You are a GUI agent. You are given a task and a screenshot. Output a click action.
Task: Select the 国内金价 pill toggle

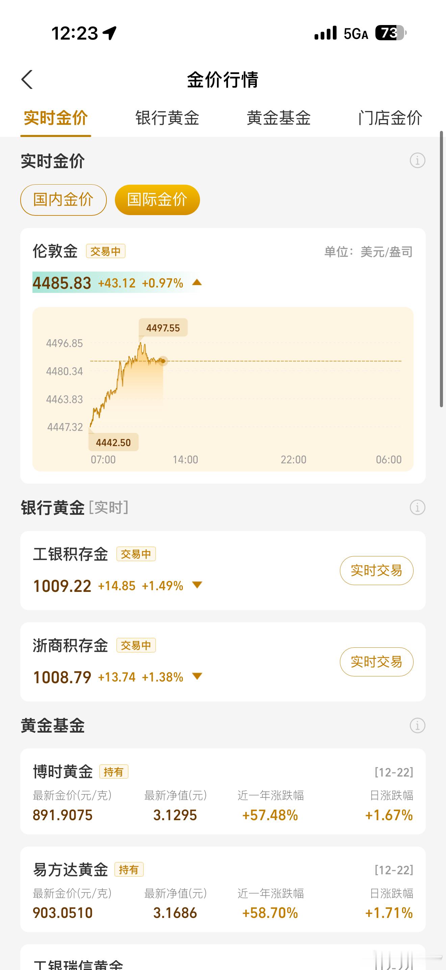coord(63,200)
